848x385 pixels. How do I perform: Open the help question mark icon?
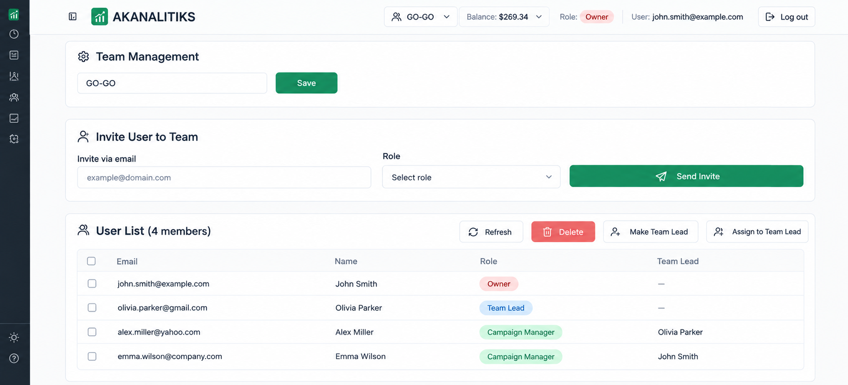coord(14,359)
